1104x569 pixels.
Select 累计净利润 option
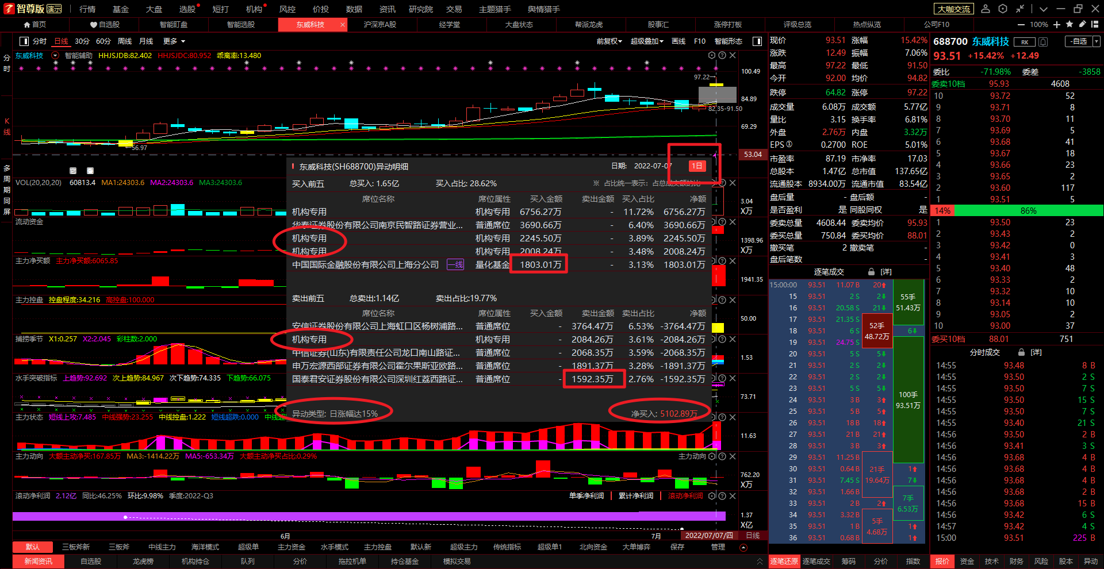(x=636, y=496)
